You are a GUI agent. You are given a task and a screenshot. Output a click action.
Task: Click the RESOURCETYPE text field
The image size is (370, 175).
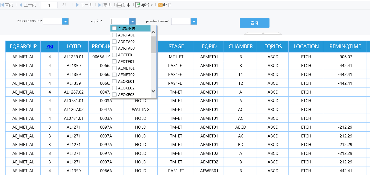[53, 21]
